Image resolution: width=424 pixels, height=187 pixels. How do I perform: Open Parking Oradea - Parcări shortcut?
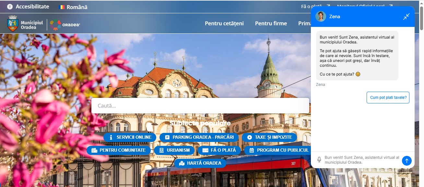point(199,137)
